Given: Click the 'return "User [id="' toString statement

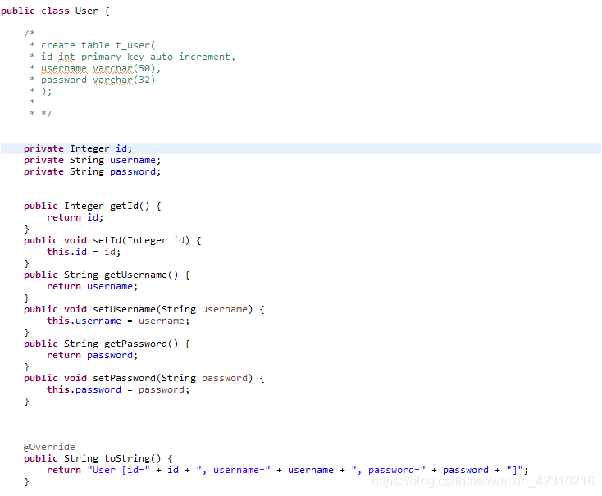Looking at the screenshot, I should 288,471.
